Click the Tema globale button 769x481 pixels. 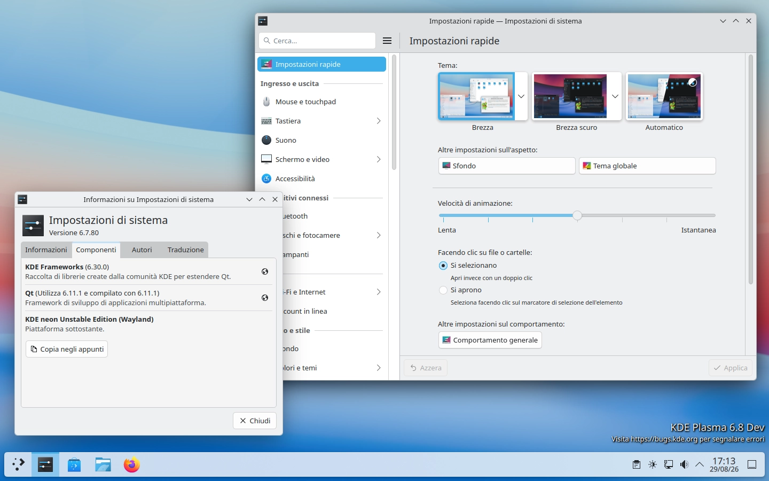[x=647, y=166]
